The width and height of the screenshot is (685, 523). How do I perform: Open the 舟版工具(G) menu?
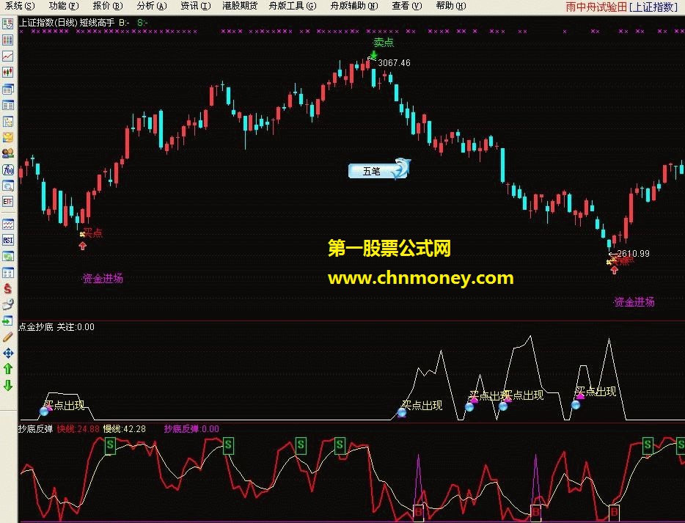(292, 6)
